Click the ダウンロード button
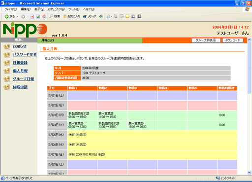The height and width of the screenshot is (182, 252). [x=233, y=40]
